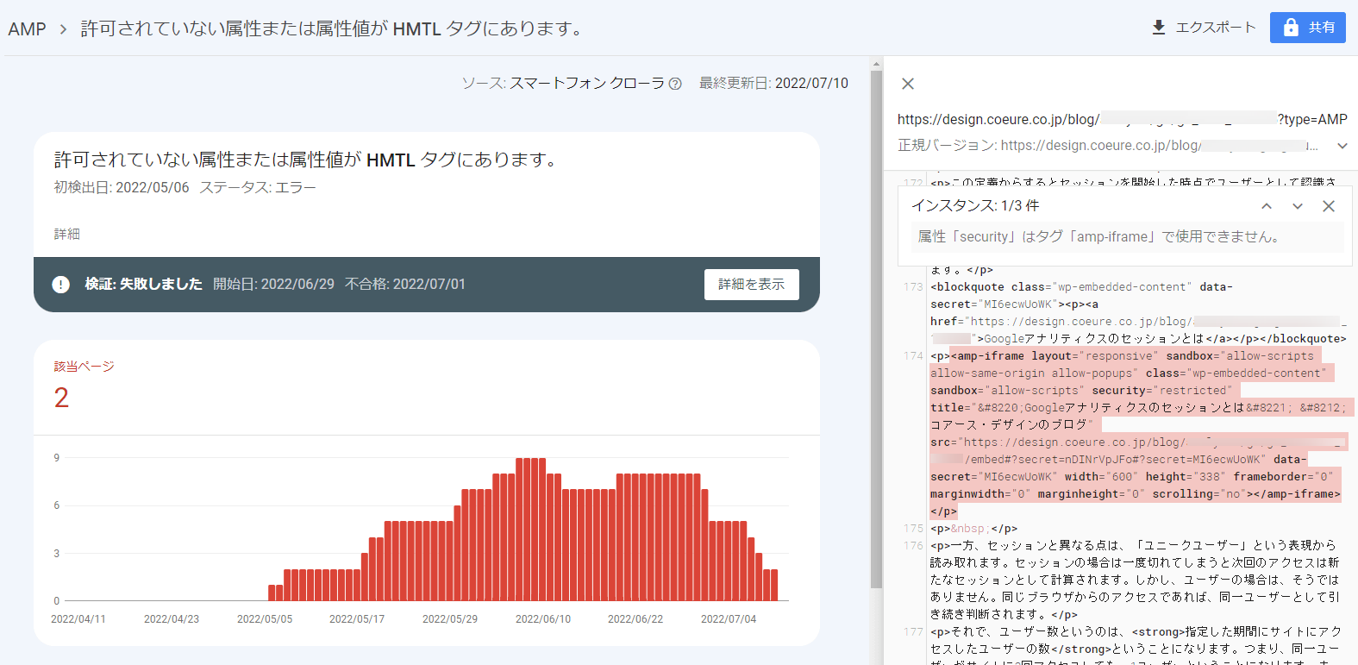Click the main panel vertical scrollbar thumb

[877, 328]
